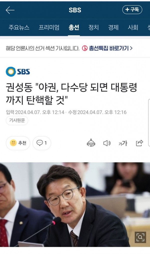
Task: Recommend the article with the smiley 추천 button
Action: click(x=18, y=143)
